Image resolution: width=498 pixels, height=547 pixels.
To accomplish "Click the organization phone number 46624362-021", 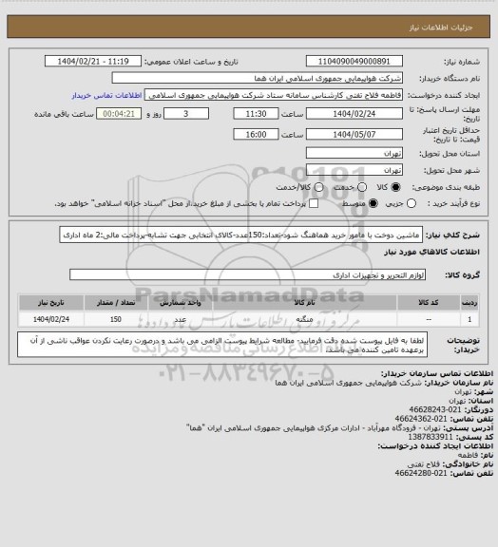I will [x=421, y=419].
